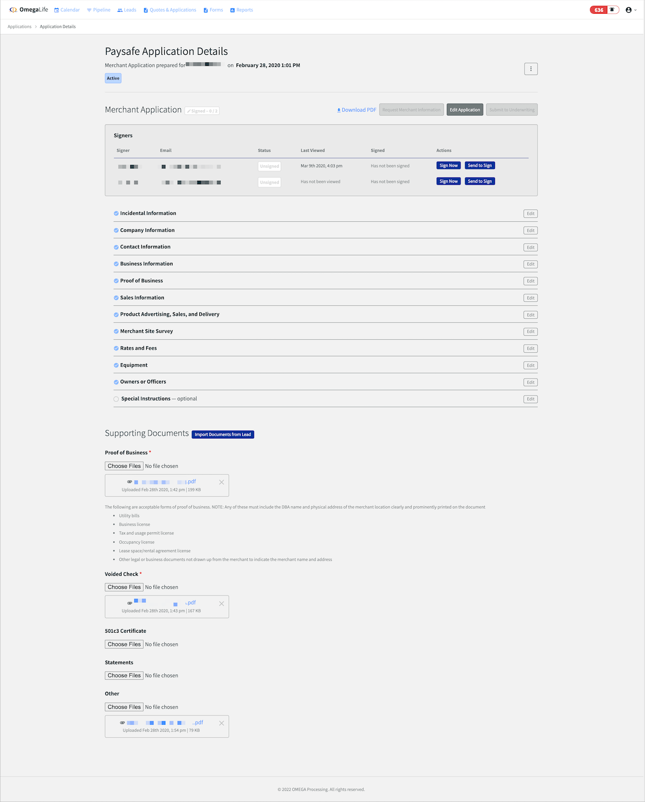Open the notifications bell showing 636
The image size is (645, 802).
[604, 10]
